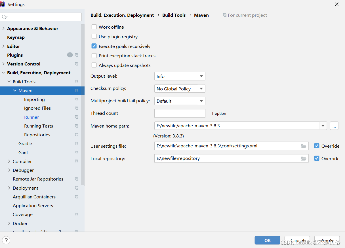Uncheck Execute goals recursively
This screenshot has width=345, height=248.
click(x=94, y=46)
